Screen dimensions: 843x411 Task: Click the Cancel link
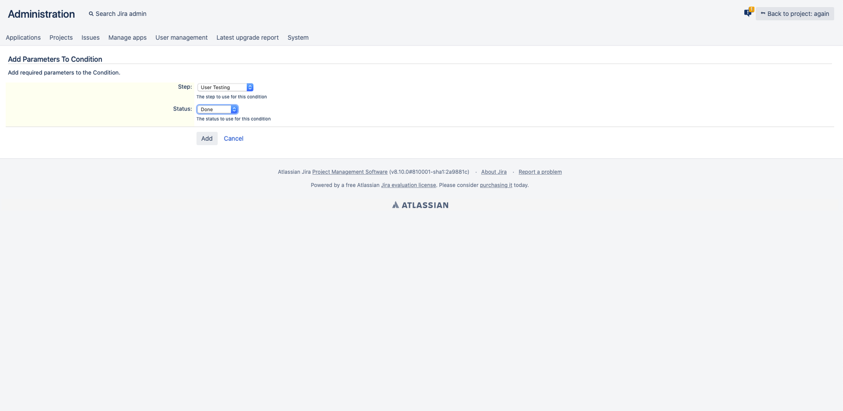pyautogui.click(x=233, y=138)
